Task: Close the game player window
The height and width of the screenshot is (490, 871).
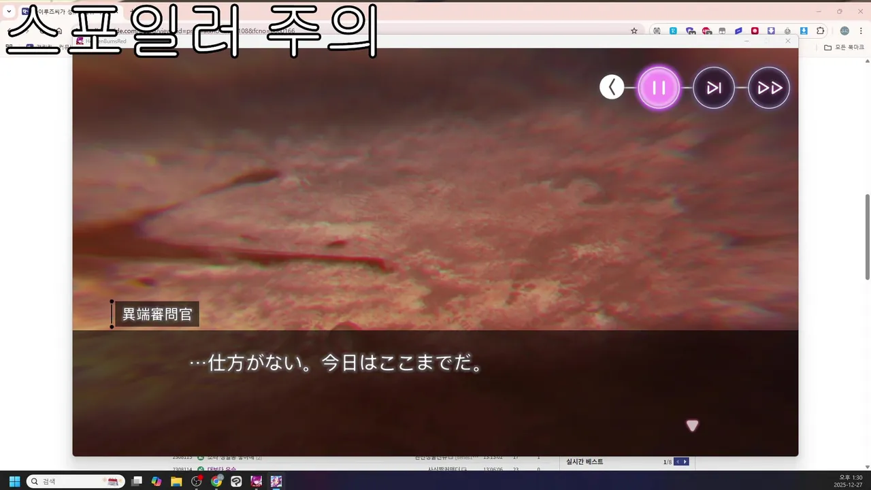Action: tap(788, 41)
